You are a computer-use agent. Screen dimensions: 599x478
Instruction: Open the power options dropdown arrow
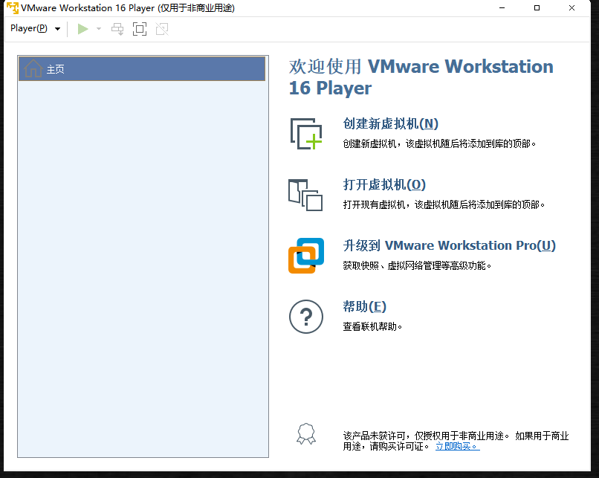coord(99,29)
